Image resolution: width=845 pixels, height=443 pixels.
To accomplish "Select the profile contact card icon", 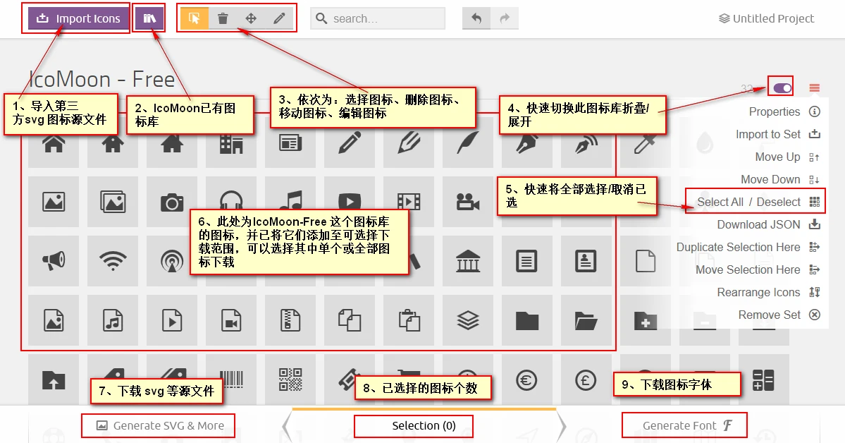I will (586, 261).
